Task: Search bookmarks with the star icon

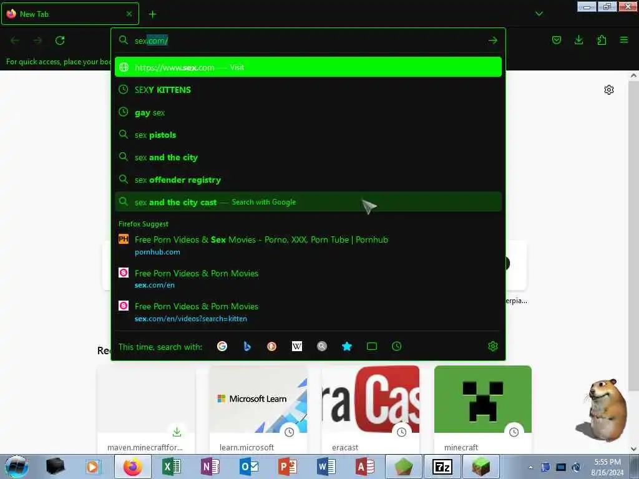Action: 347,346
